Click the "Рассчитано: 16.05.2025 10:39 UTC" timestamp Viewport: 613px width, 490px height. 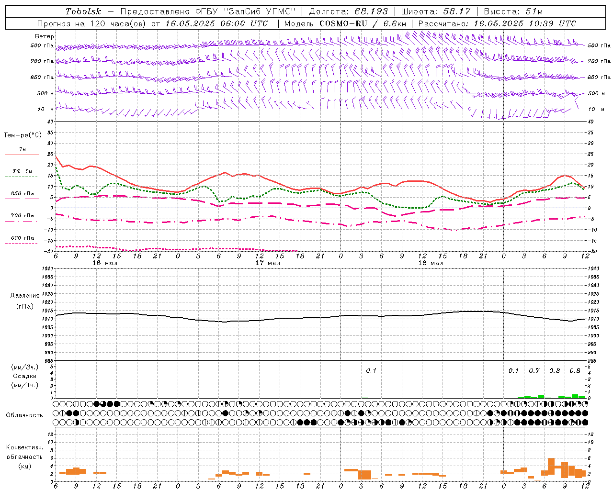(x=497, y=23)
